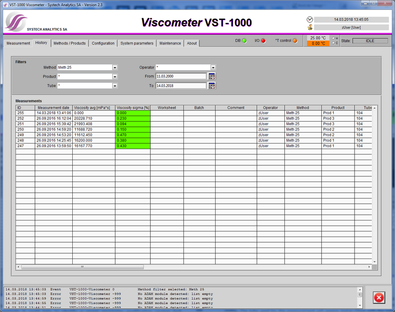Click the Comment column header

(236, 108)
